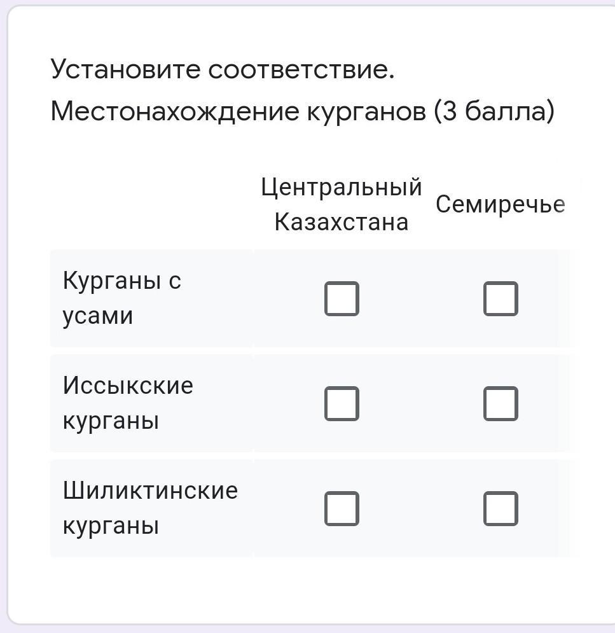The image size is (615, 633).
Task: Click the Центральный Казахстана column header
Action: (x=342, y=204)
